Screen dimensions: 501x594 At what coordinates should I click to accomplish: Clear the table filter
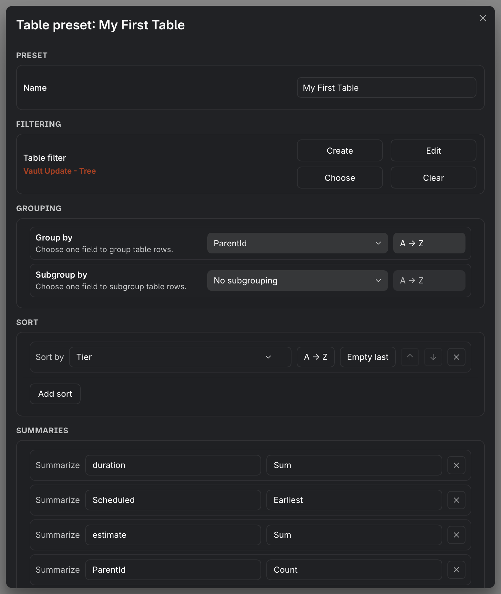(x=433, y=178)
